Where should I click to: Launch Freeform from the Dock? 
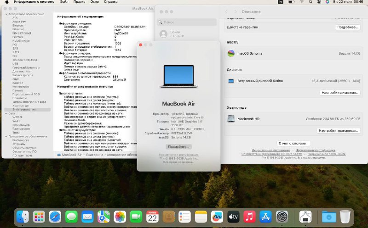click(x=217, y=217)
